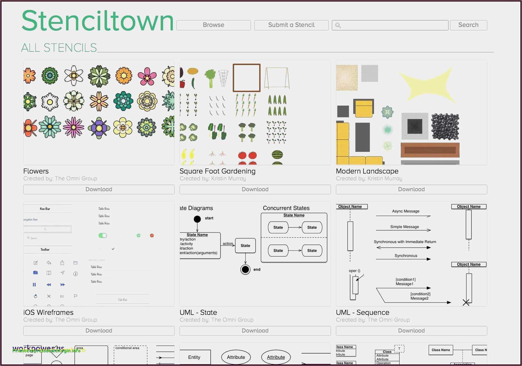
Task: Click the magnifier icon in the search field
Action: (x=338, y=25)
